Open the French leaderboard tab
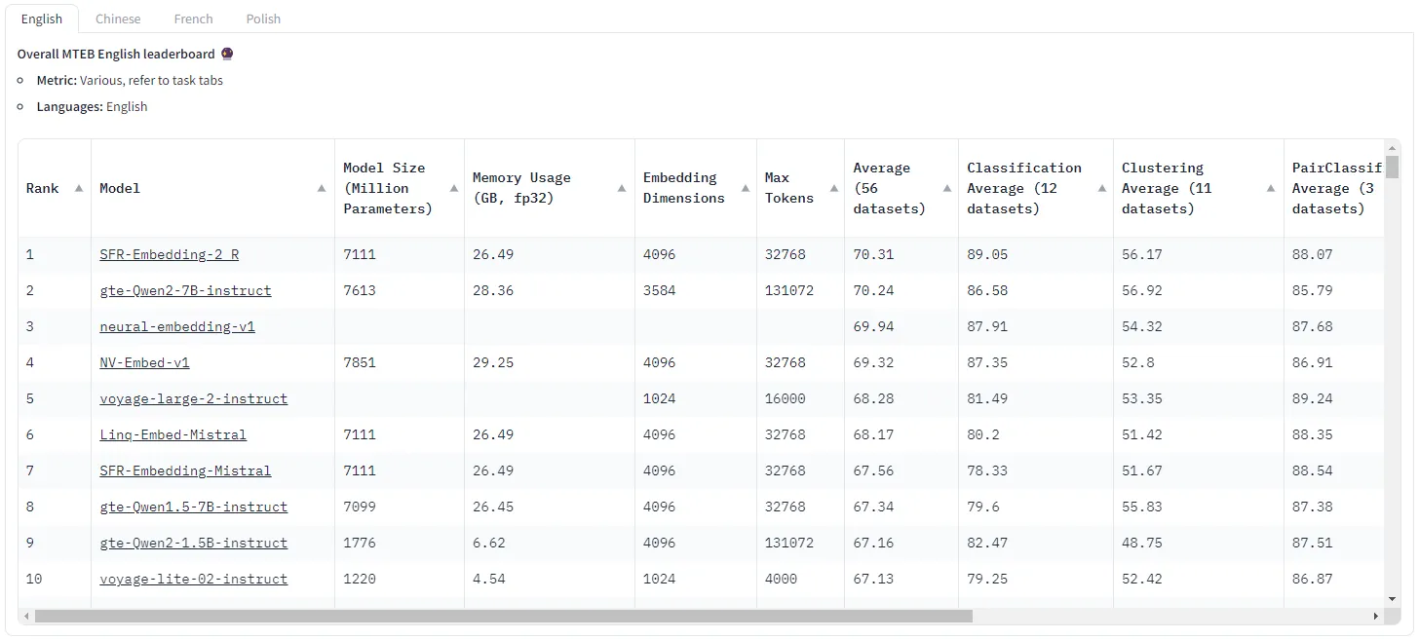 tap(193, 19)
